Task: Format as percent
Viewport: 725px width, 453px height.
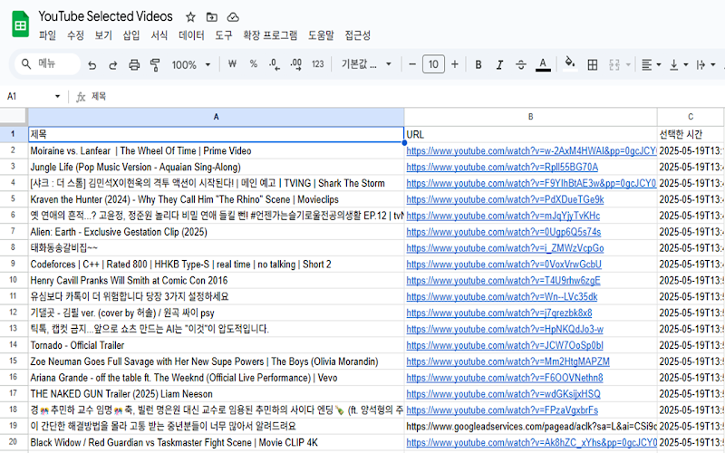Action: point(254,64)
